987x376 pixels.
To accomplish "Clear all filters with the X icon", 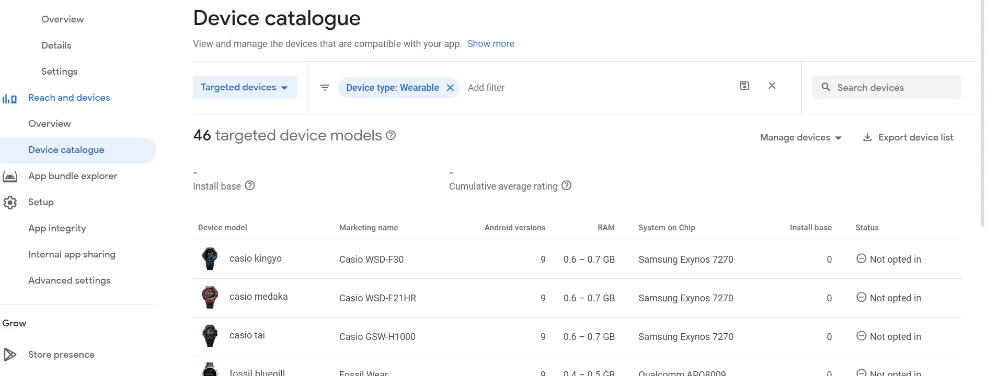I will (772, 86).
